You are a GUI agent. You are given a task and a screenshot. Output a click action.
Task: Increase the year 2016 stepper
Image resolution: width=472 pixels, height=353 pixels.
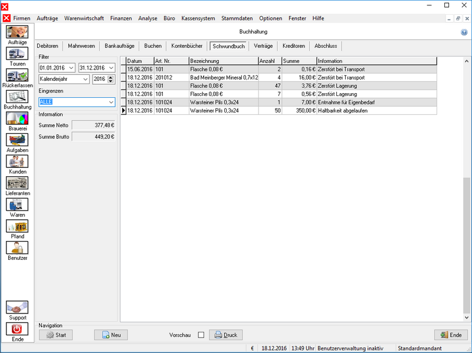click(x=110, y=77)
